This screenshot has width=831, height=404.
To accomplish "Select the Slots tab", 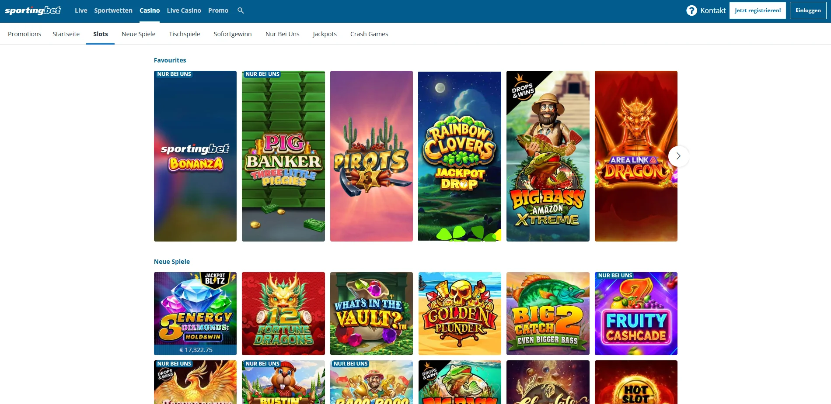I will (x=101, y=34).
